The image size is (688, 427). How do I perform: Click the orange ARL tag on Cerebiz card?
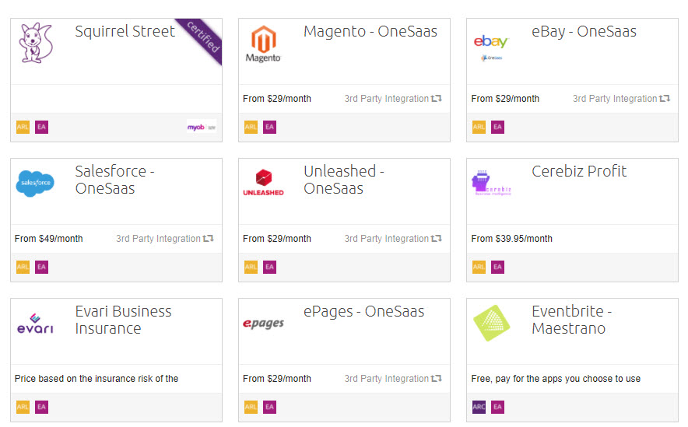coord(479,267)
